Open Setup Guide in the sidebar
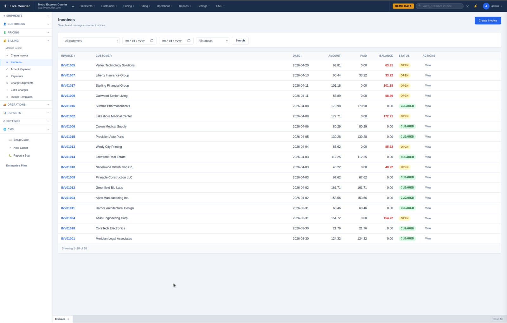This screenshot has width=507, height=323. click(x=21, y=140)
